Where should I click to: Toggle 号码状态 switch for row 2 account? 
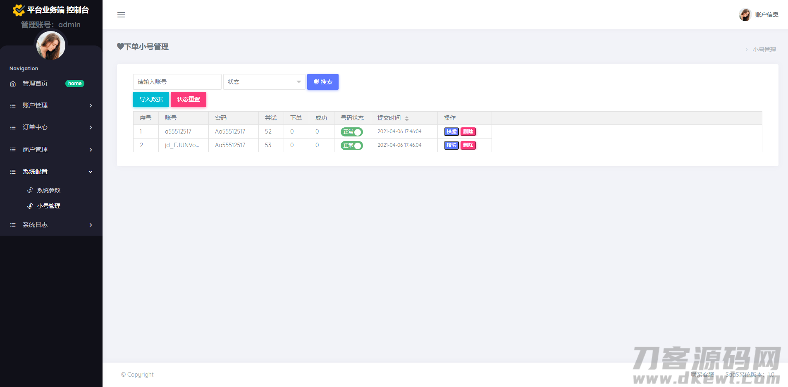click(351, 146)
